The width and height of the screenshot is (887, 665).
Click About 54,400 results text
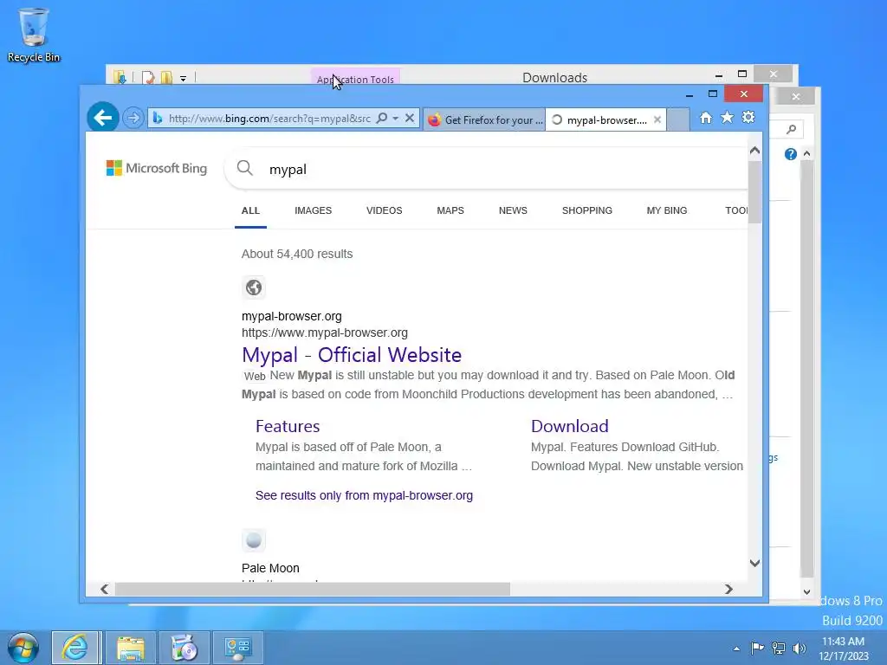(297, 254)
